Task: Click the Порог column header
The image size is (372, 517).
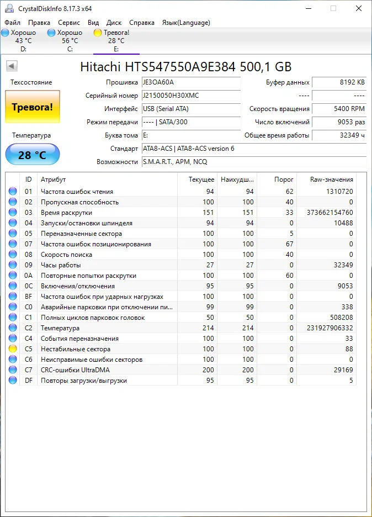Action: 277,180
